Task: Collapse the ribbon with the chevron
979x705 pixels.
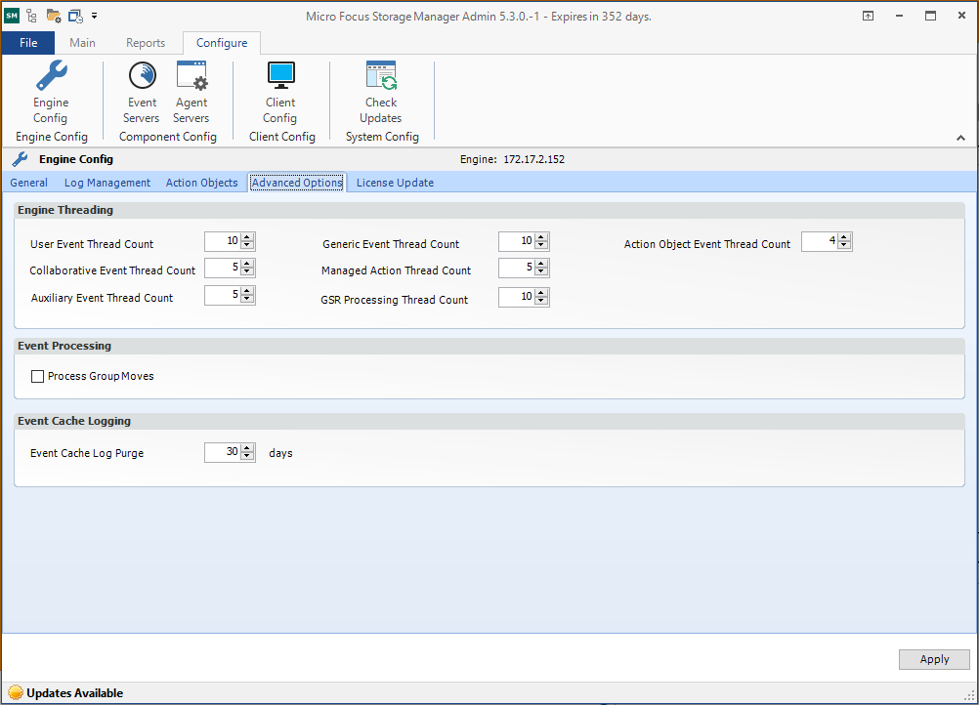Action: click(960, 138)
